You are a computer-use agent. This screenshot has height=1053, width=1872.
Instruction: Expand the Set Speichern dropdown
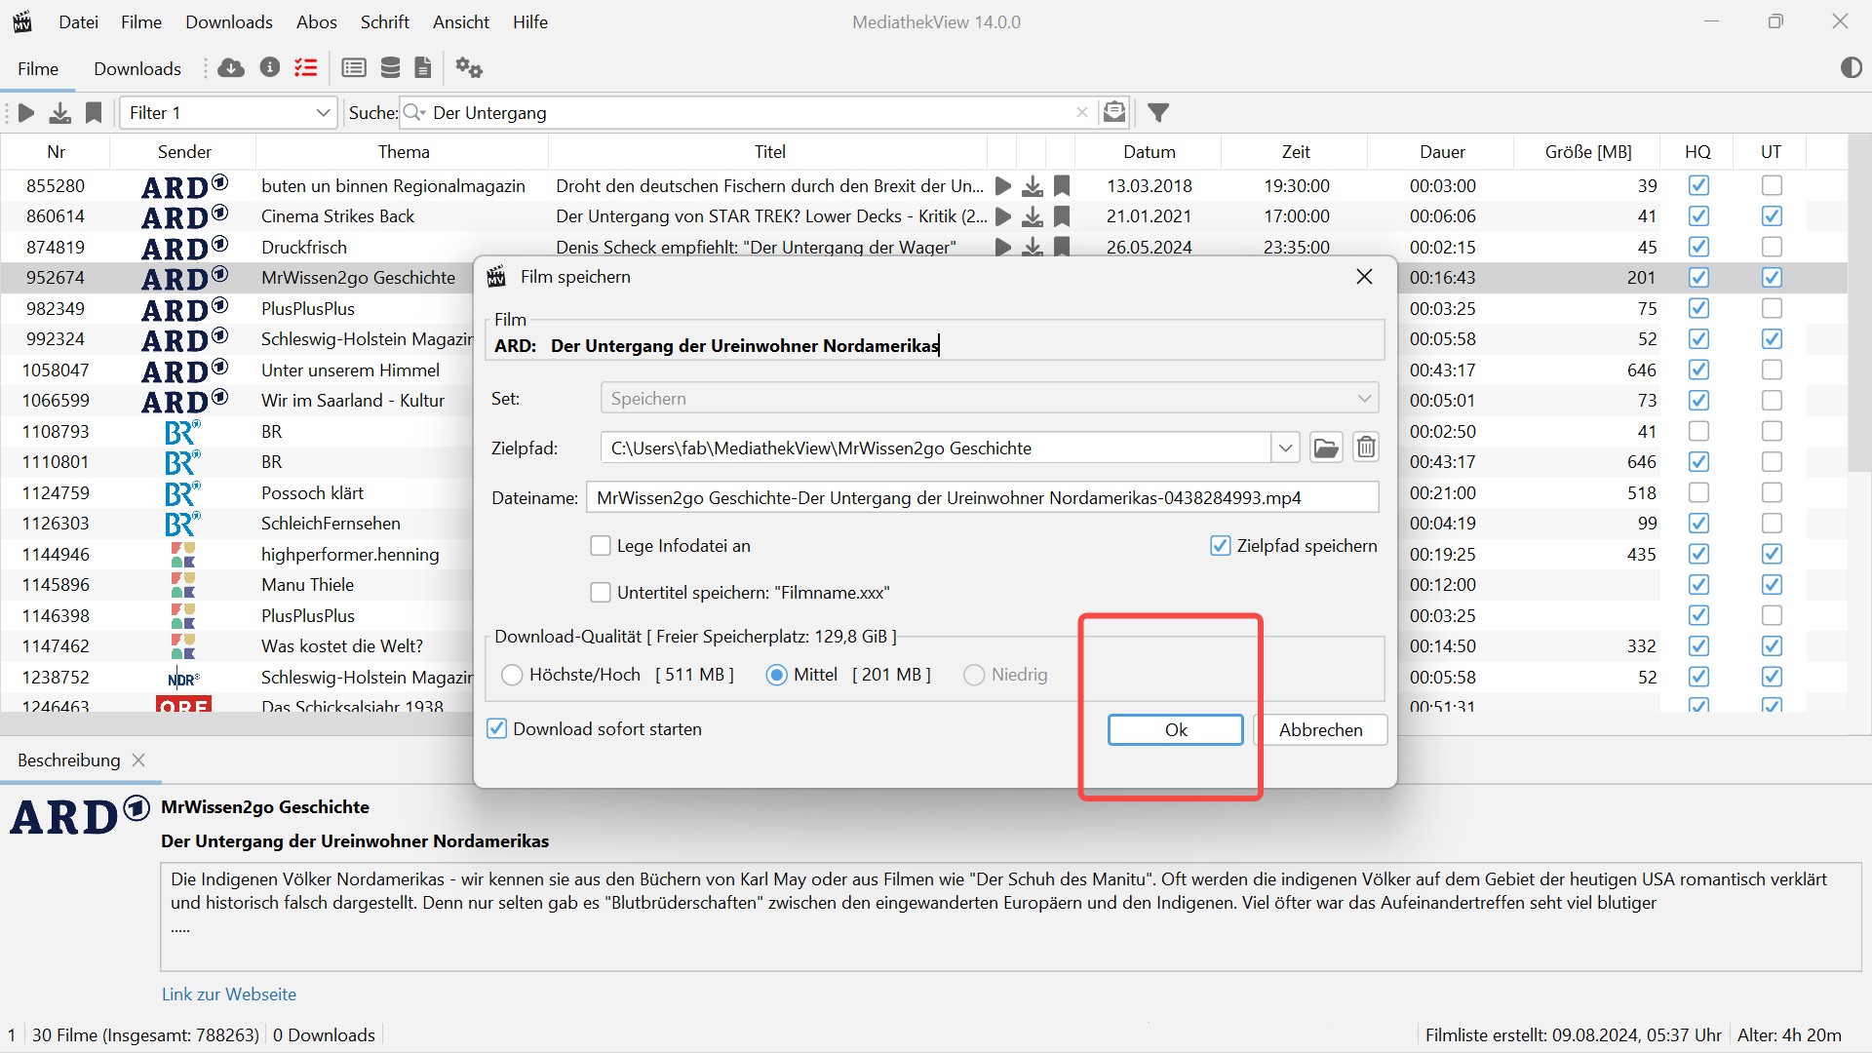click(x=990, y=398)
